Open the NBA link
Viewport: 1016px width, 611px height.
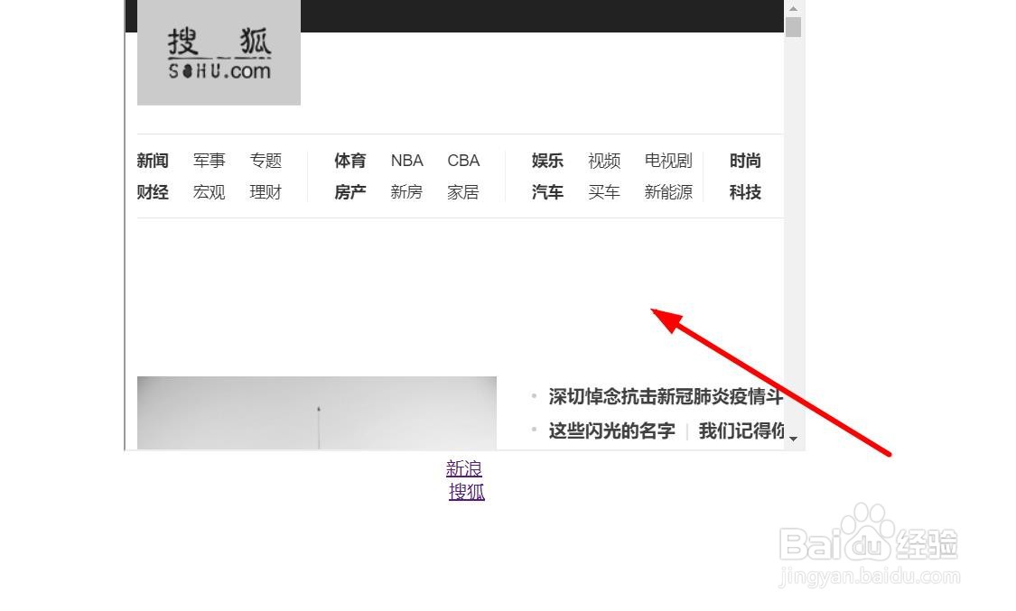coord(407,161)
